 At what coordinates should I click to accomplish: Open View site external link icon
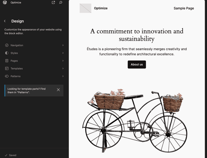[53, 3]
